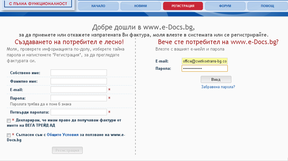Click the Паролата трябва да е поне 6 знака hint
Viewport: 288px width, 161px height.
click(x=41, y=104)
